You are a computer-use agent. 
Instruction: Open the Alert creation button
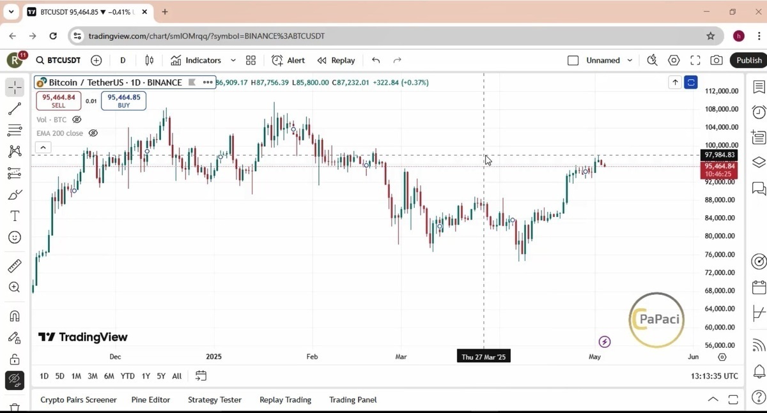[288, 61]
